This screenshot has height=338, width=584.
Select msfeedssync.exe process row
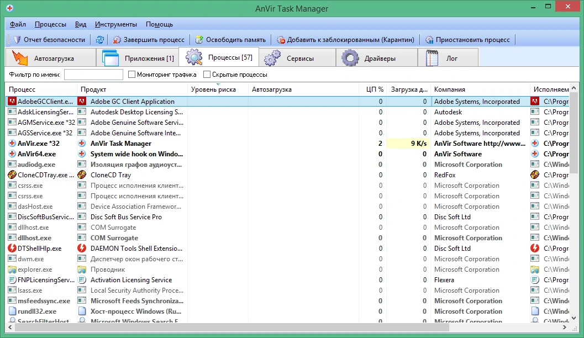[x=287, y=301]
